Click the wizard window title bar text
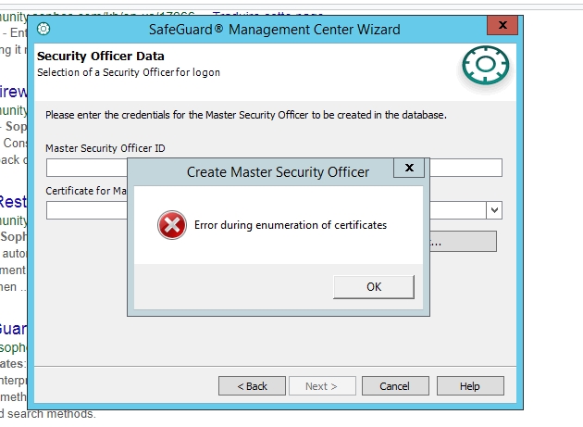583x427 pixels. [275, 30]
